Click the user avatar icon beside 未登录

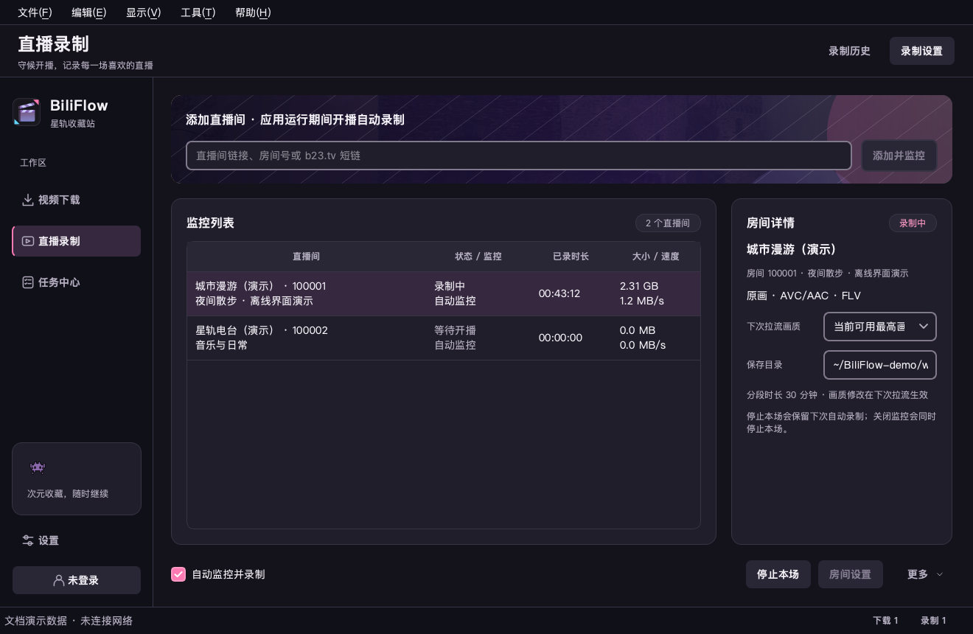point(59,580)
